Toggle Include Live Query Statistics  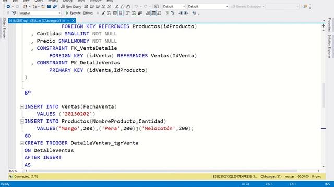tap(134, 13)
